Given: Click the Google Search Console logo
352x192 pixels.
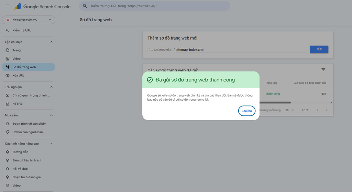Looking at the screenshot, I should tap(42, 7).
